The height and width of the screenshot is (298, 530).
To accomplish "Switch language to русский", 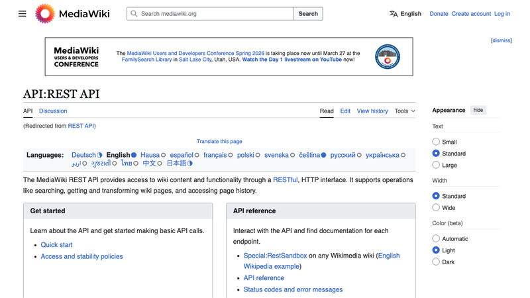I will [x=343, y=155].
